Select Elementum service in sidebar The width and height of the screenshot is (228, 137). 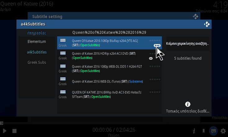point(37,42)
